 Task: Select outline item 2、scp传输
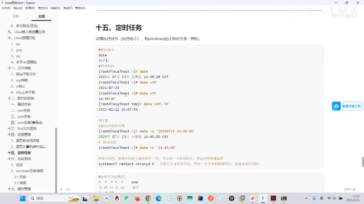[x=19, y=80]
